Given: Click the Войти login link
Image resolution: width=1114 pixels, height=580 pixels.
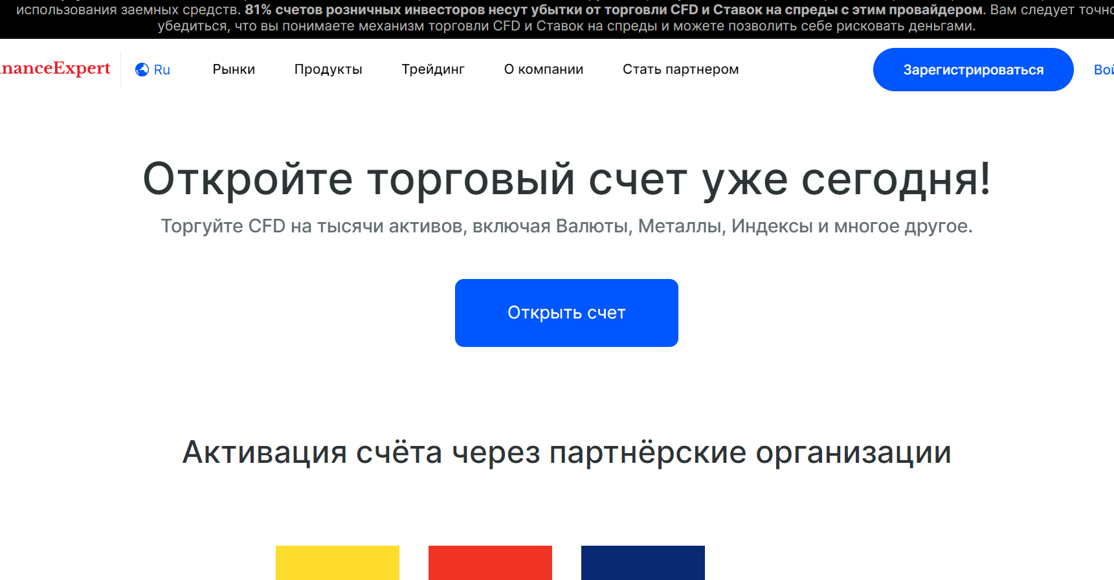Looking at the screenshot, I should (x=1103, y=70).
